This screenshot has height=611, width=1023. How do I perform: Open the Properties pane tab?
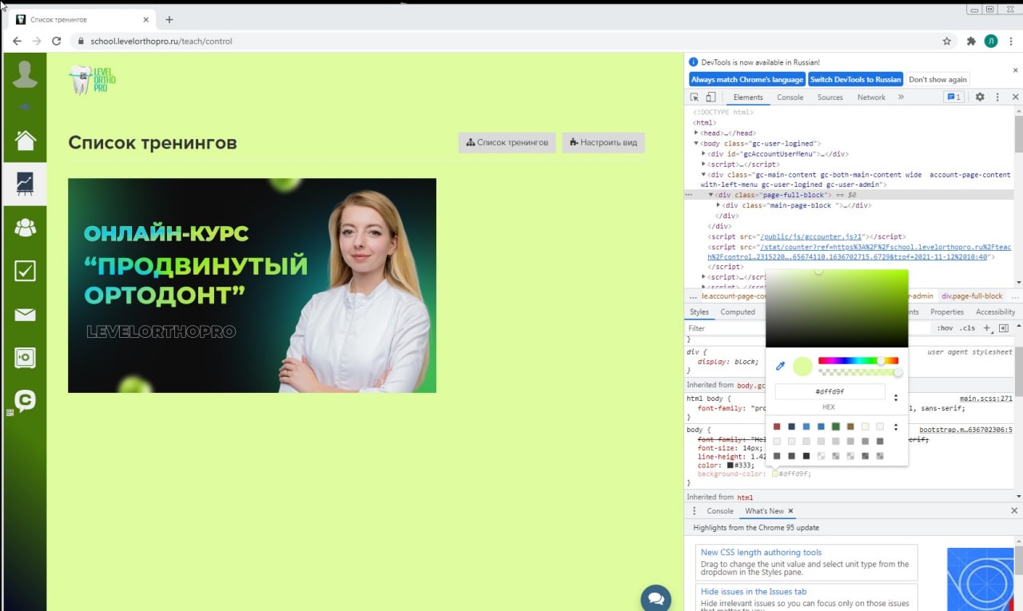pyautogui.click(x=947, y=311)
